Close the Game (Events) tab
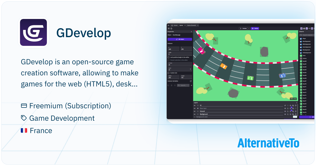Viewport: 316px width, 166px height. tap(198, 25)
